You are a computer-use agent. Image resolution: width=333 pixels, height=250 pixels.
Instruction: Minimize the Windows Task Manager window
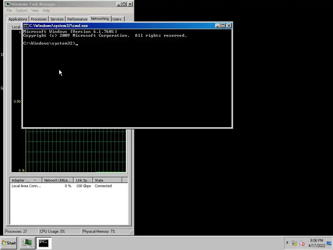coord(119,4)
